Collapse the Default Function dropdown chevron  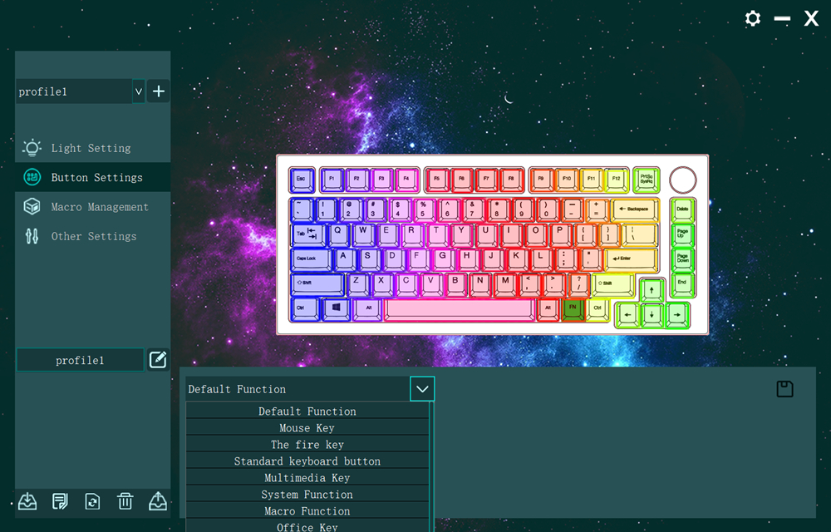pos(422,389)
